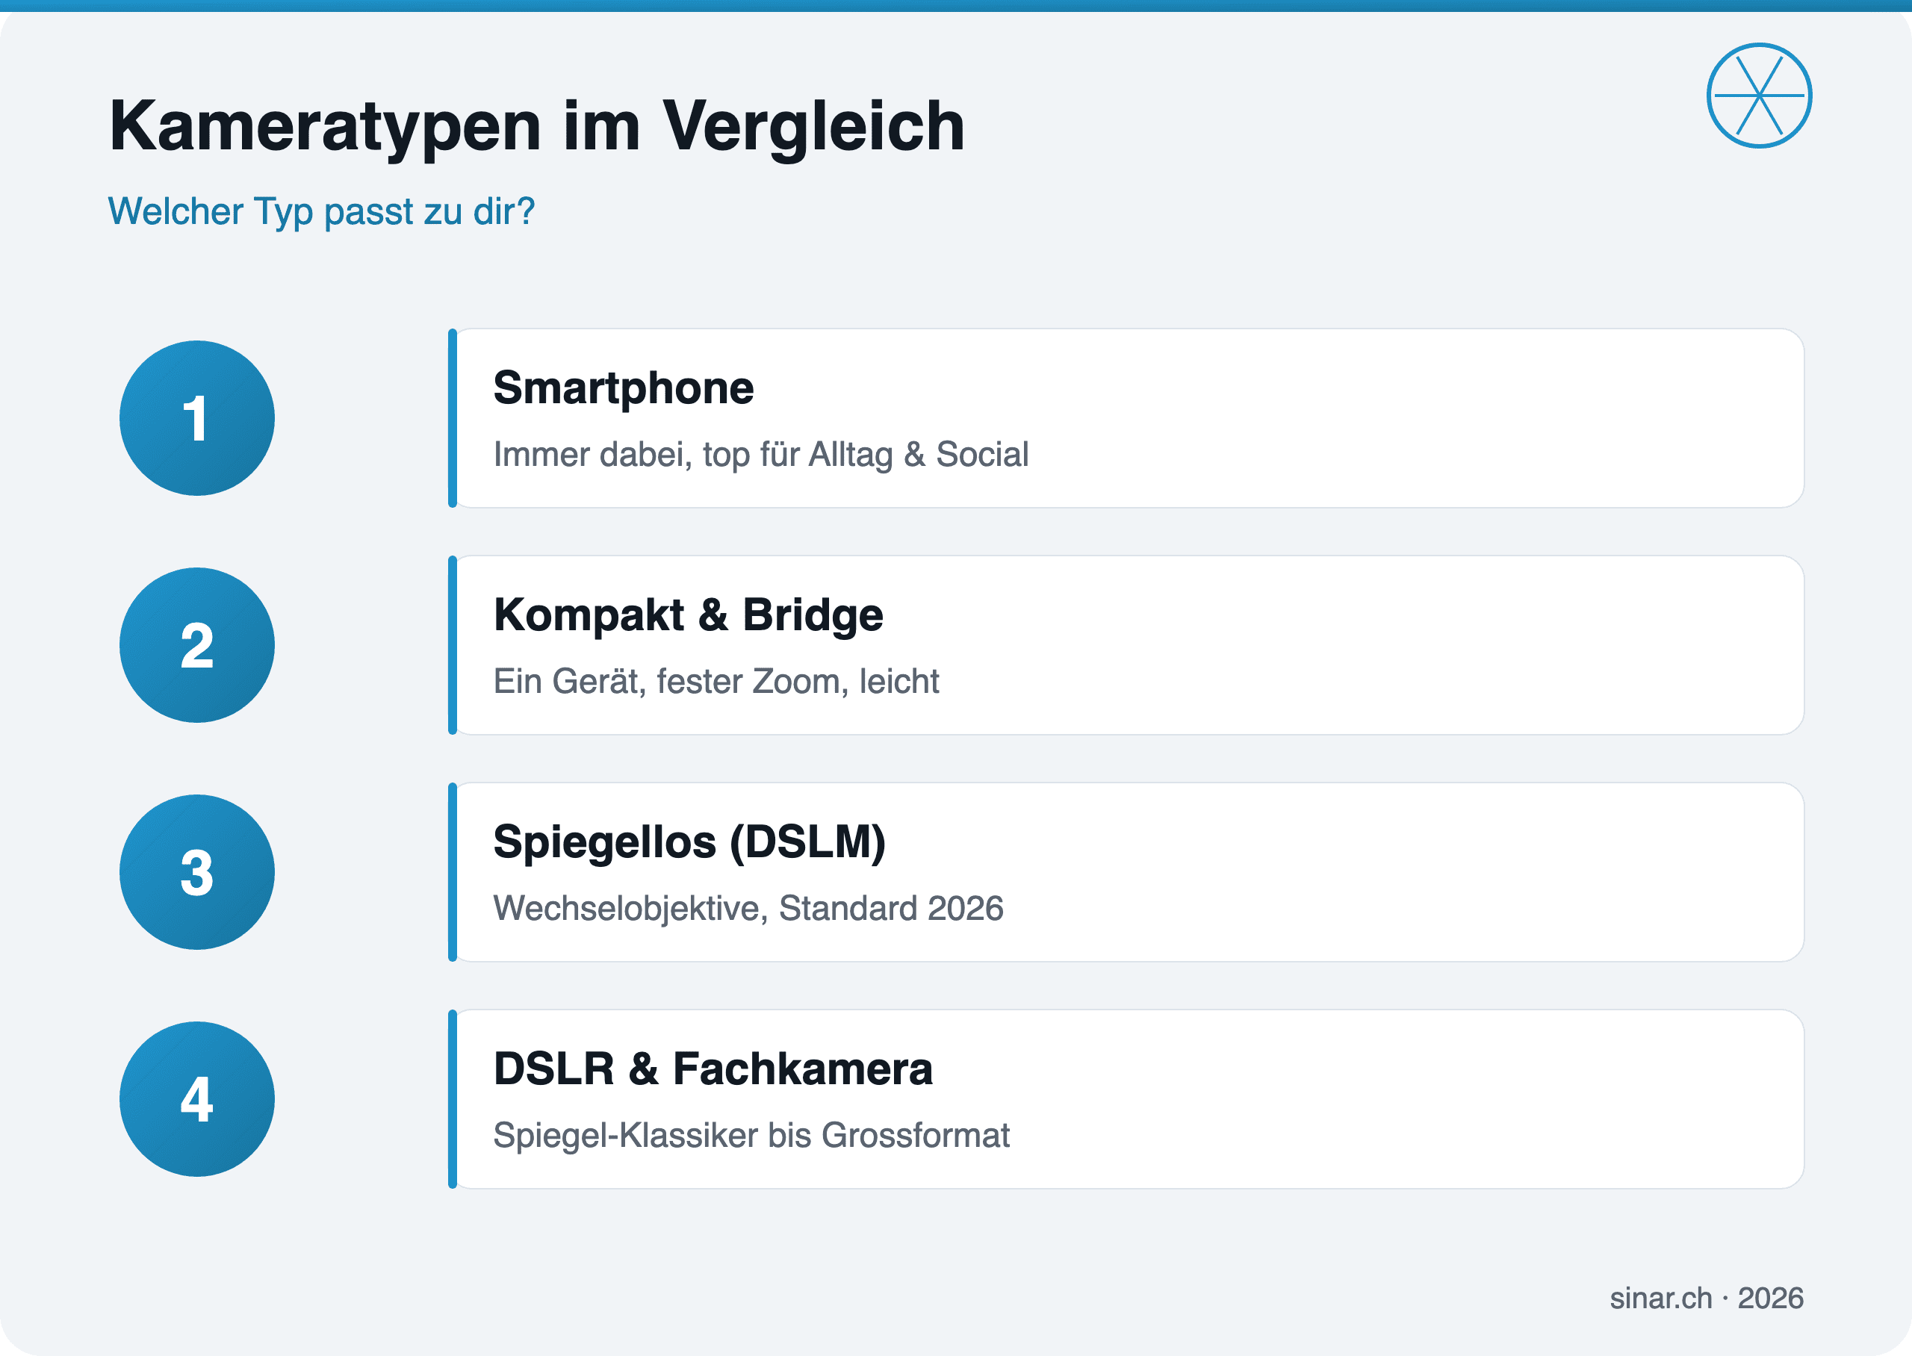Click subtitle 'Welcher Typ passt zu dir?'
The width and height of the screenshot is (1912, 1356).
pyautogui.click(x=321, y=212)
